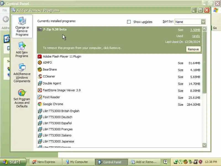The height and width of the screenshot is (166, 221).
Task: Open the Windows start button
Action: 13,162
